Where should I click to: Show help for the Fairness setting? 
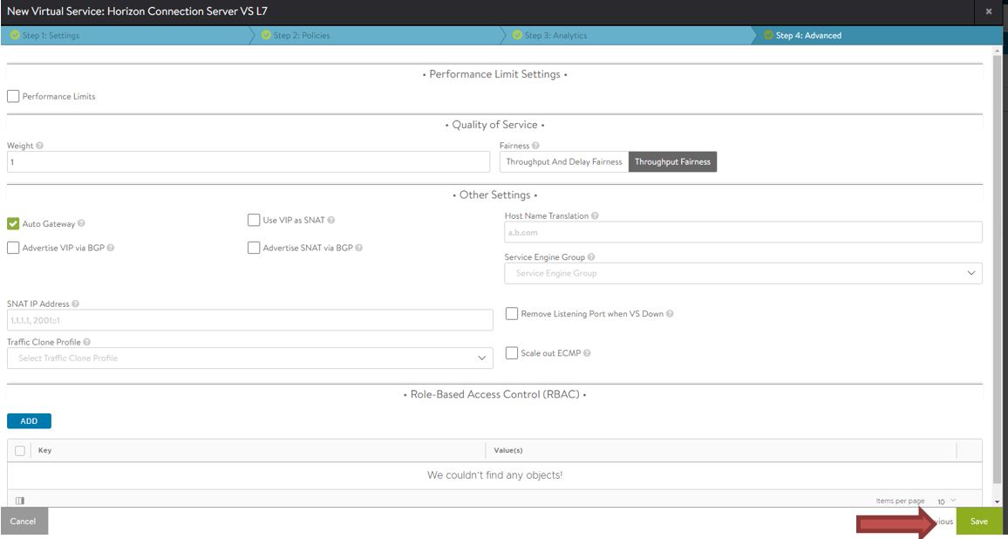click(535, 146)
